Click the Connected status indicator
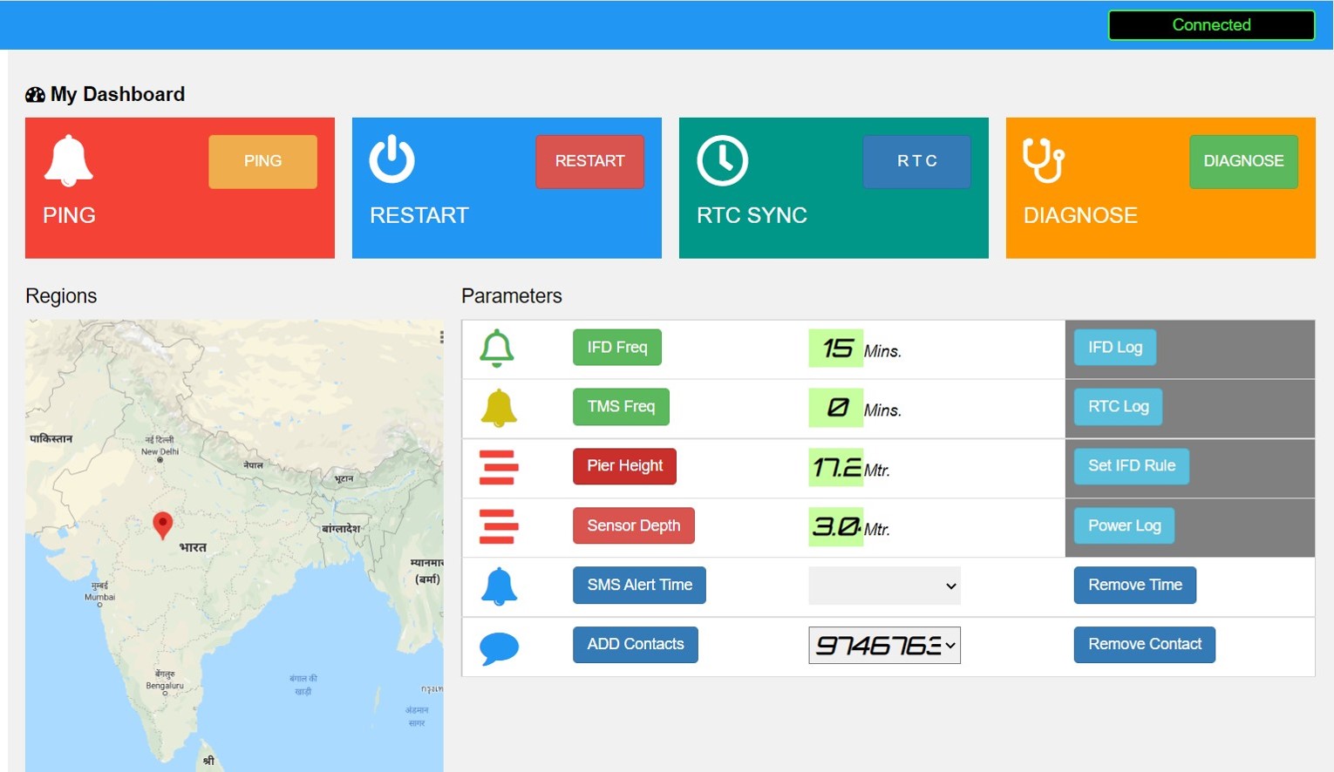The image size is (1334, 772). click(x=1211, y=25)
